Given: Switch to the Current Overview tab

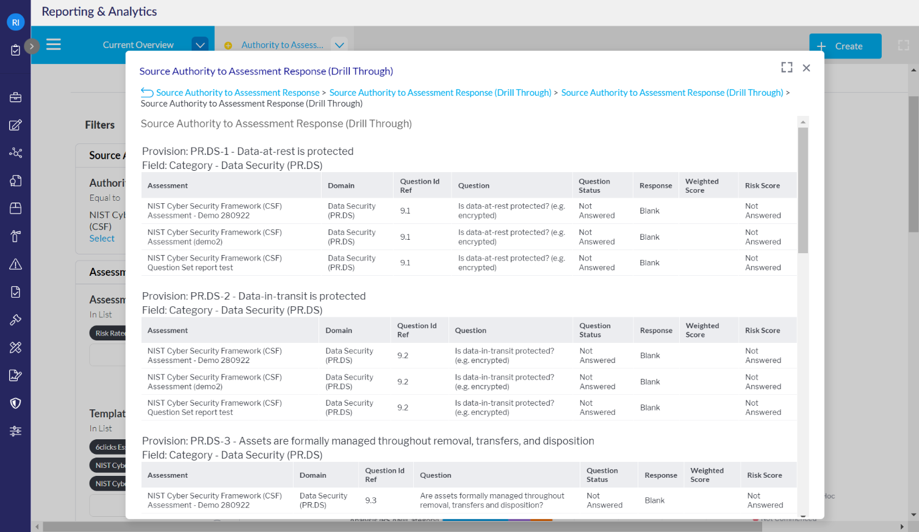Looking at the screenshot, I should pyautogui.click(x=138, y=45).
